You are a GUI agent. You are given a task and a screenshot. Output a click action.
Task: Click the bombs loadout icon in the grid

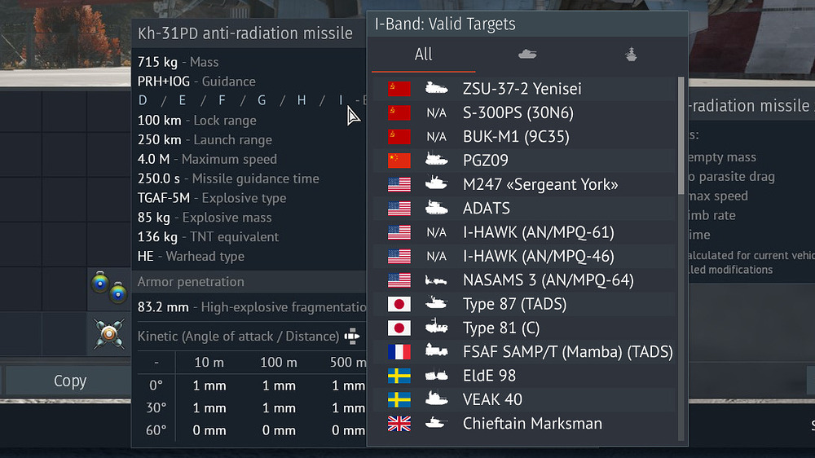point(109,288)
